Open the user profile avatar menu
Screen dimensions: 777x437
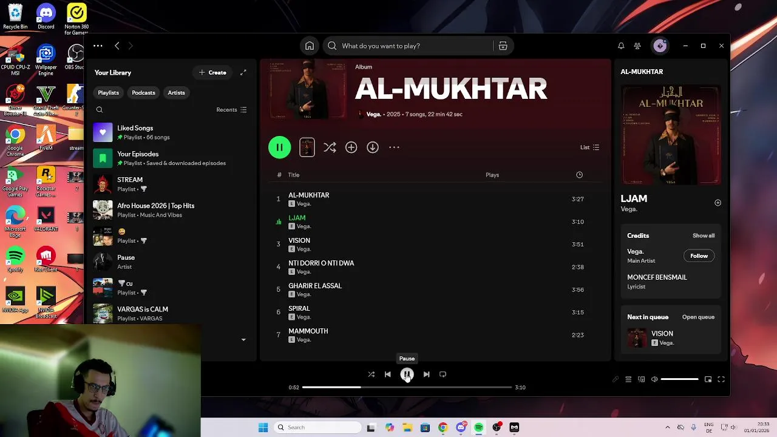point(660,46)
